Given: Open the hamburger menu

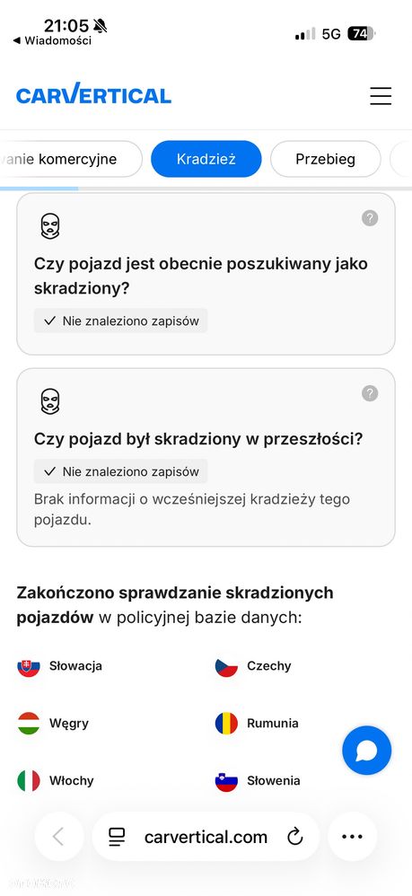Looking at the screenshot, I should click(380, 95).
